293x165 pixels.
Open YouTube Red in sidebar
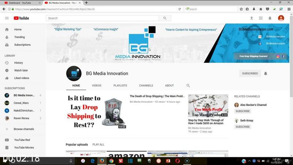tap(23, 140)
